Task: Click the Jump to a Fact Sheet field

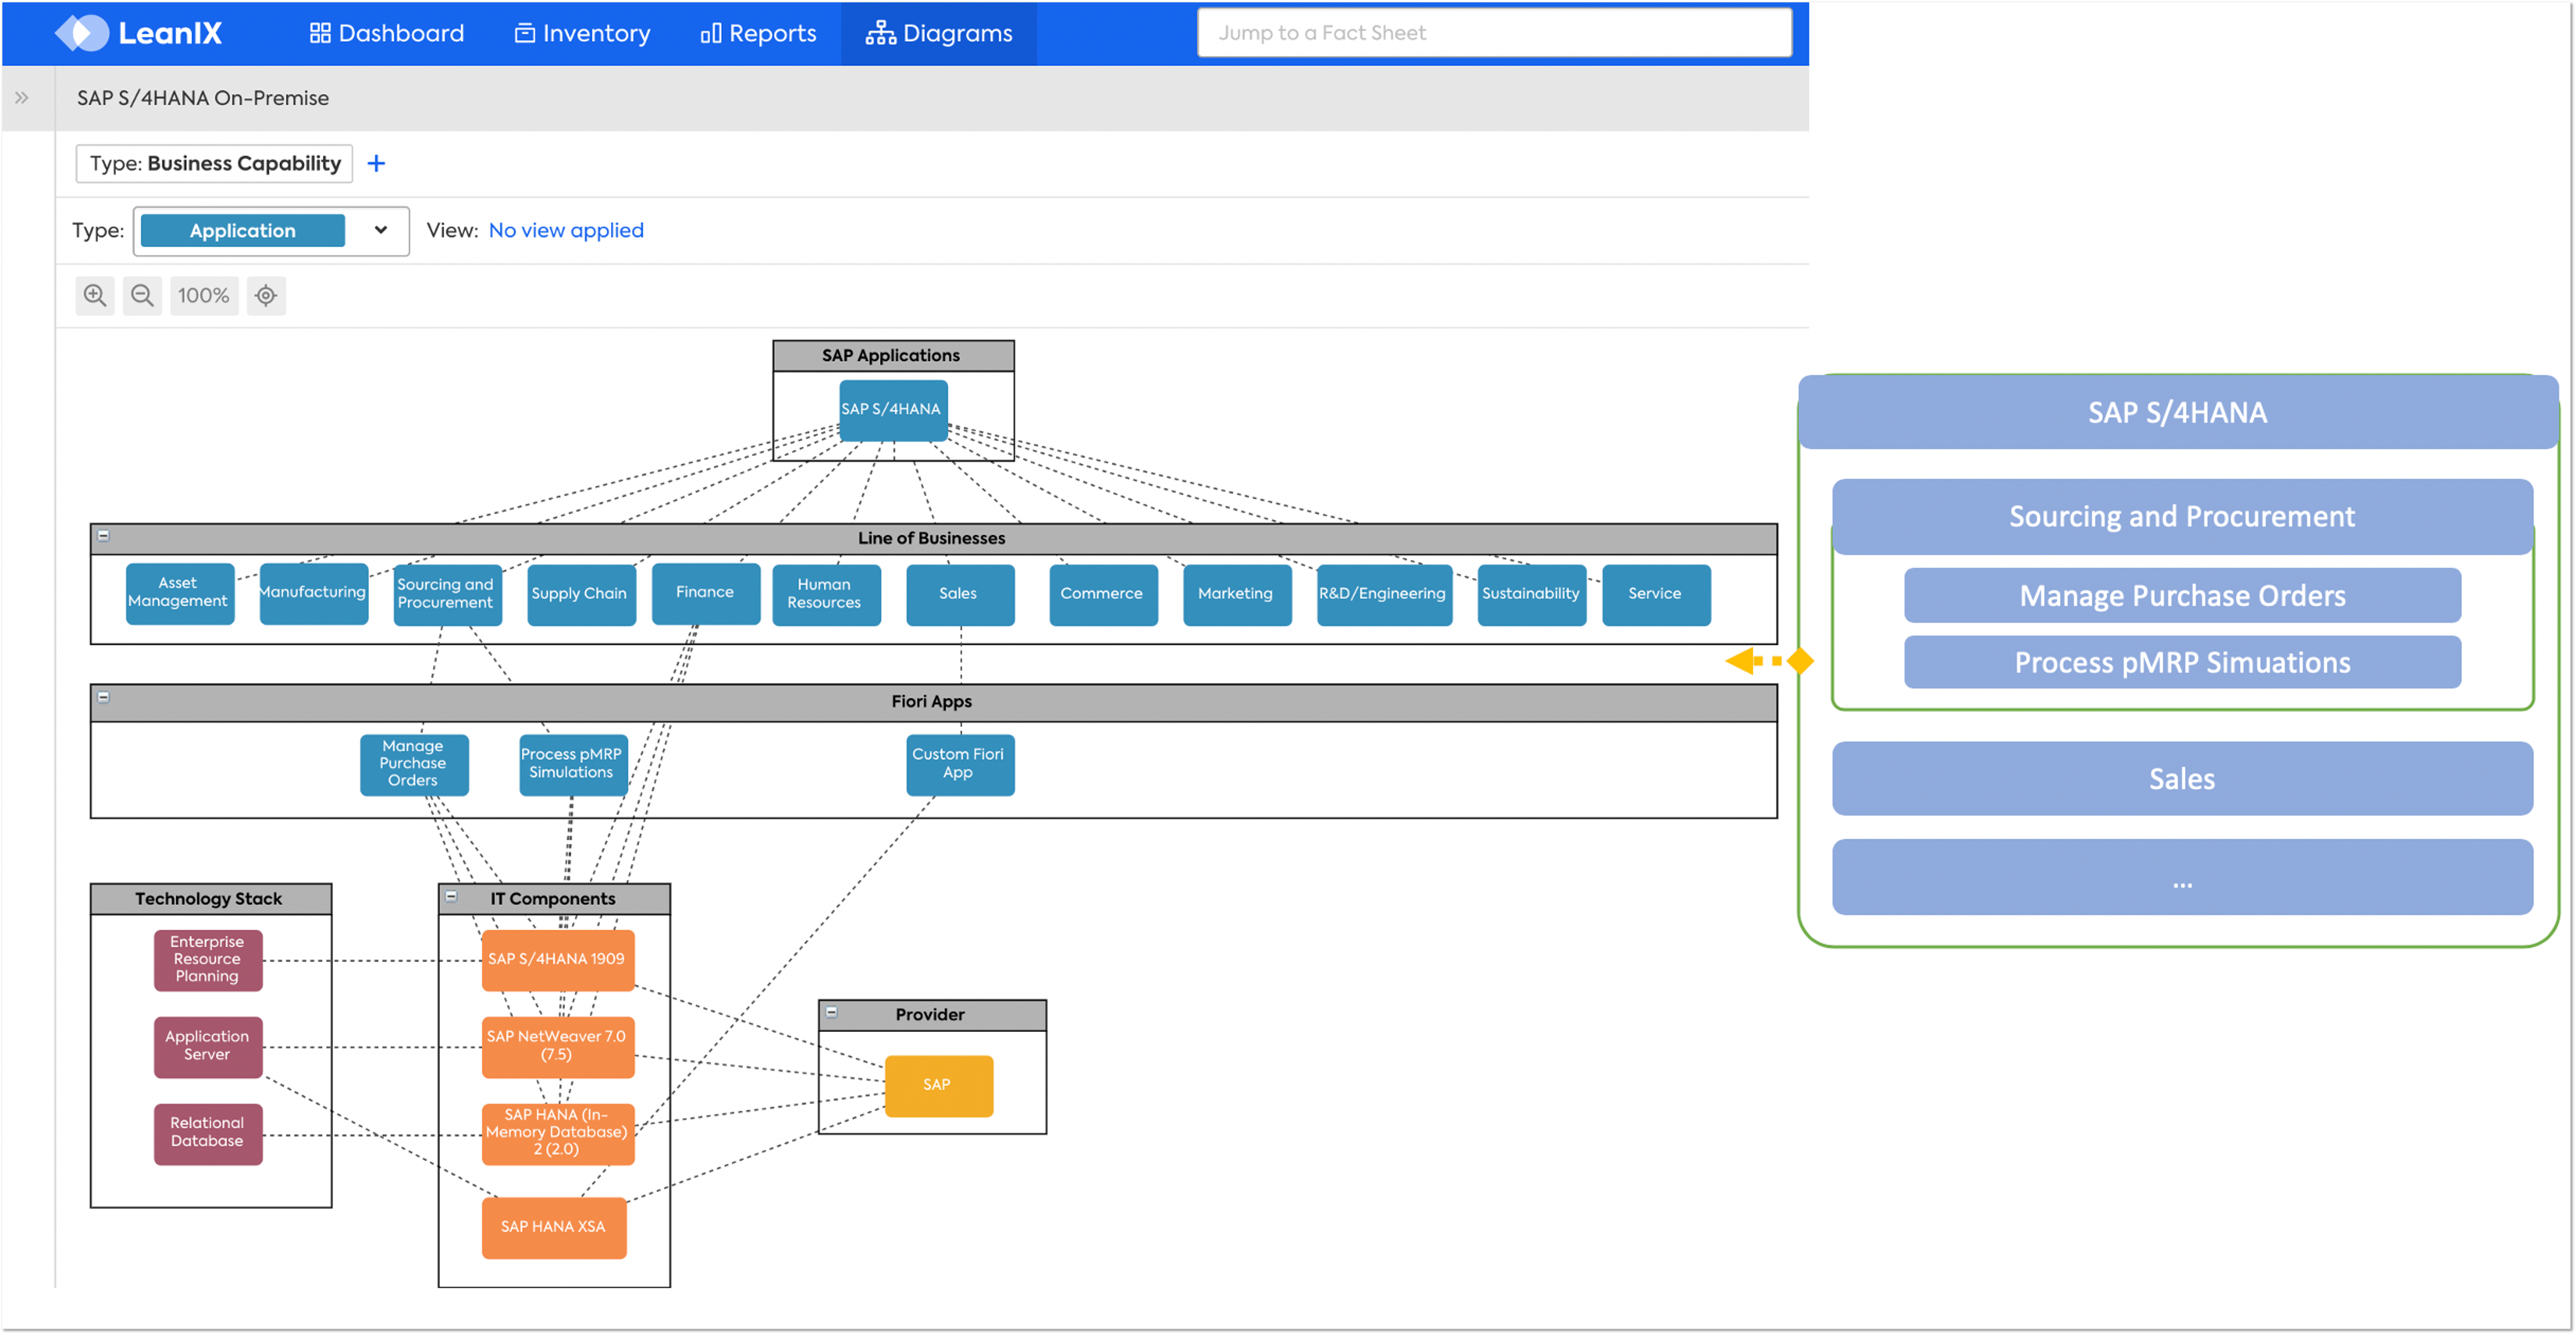Action: (1494, 33)
